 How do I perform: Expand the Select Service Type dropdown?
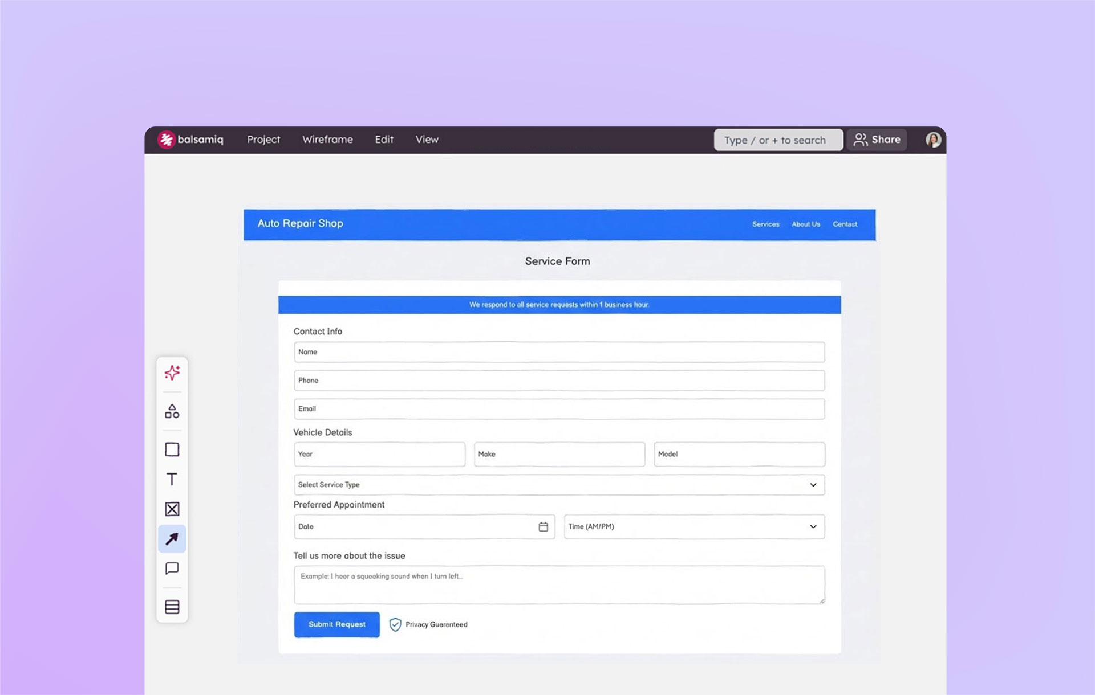(x=813, y=484)
